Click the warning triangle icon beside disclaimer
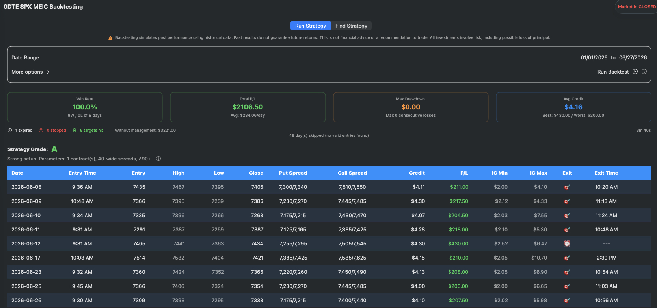Viewport: 657px width, 308px height. (x=110, y=38)
